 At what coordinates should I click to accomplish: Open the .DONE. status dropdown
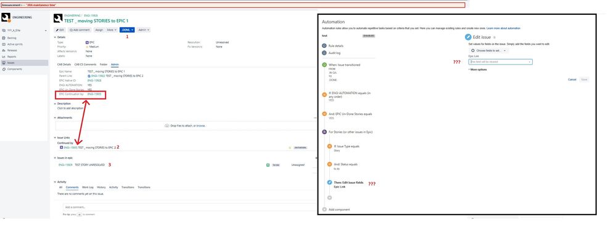(127, 29)
